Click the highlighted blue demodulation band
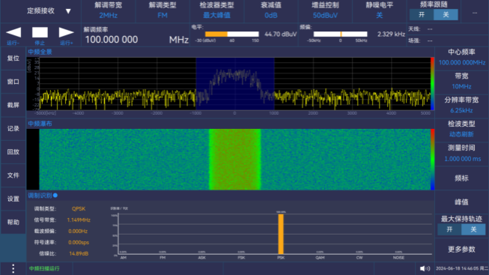Screen dimensions: 489x275 click(235, 84)
